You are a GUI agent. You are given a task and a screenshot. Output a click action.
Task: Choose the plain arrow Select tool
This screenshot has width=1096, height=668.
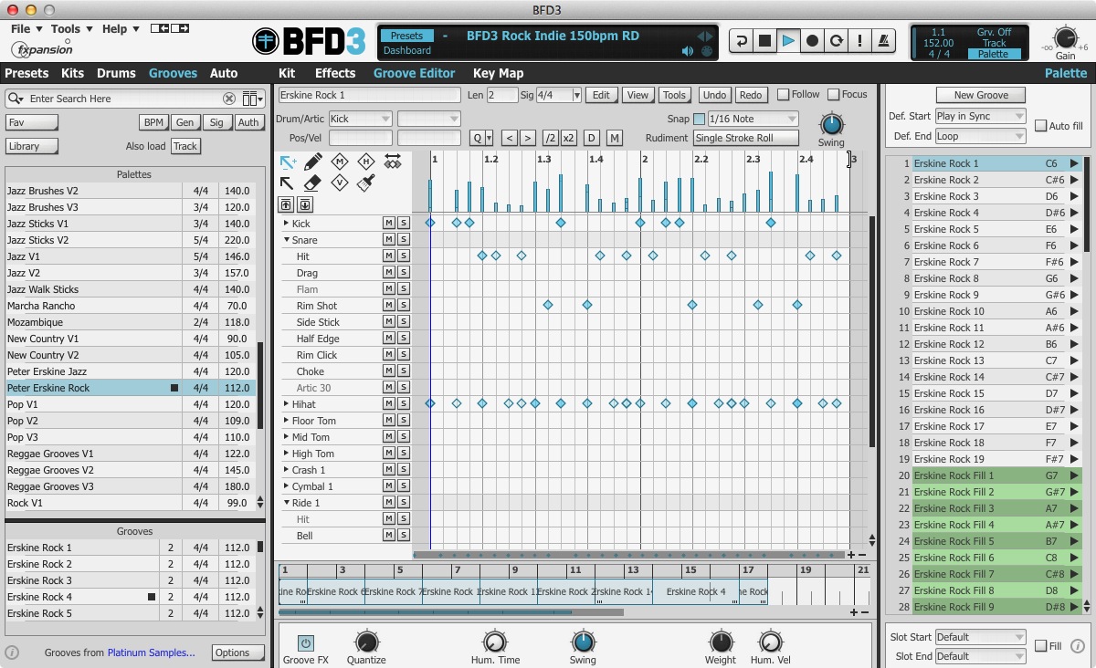288,183
